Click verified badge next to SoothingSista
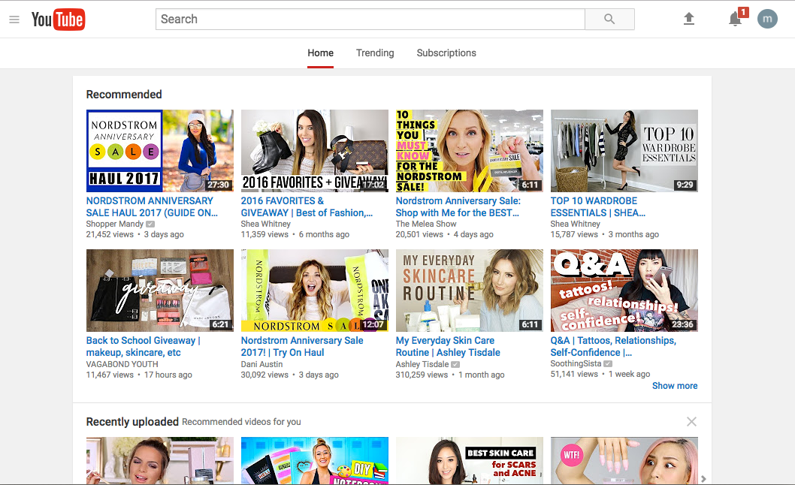 click(x=608, y=364)
